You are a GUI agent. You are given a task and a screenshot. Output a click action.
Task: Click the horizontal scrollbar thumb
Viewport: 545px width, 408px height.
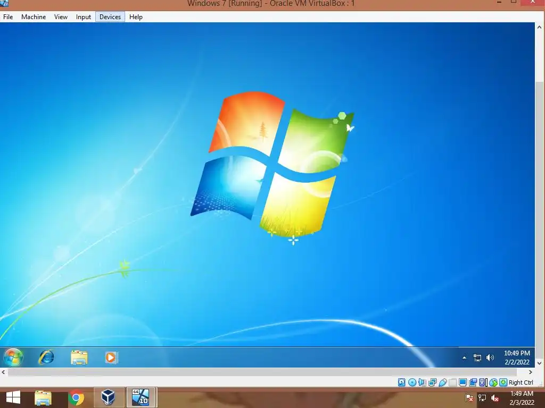[x=262, y=372]
